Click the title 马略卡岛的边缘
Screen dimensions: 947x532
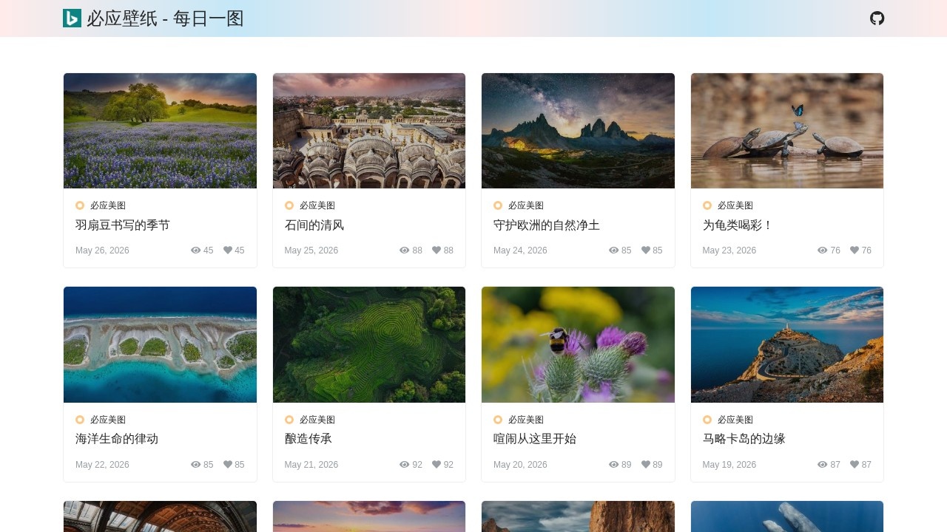pyautogui.click(x=744, y=439)
